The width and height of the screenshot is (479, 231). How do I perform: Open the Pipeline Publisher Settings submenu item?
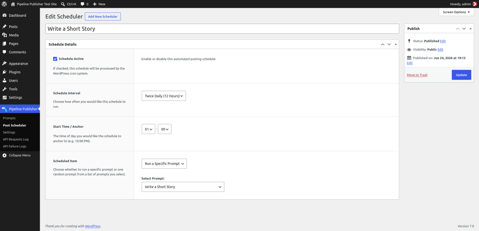[x=9, y=132]
